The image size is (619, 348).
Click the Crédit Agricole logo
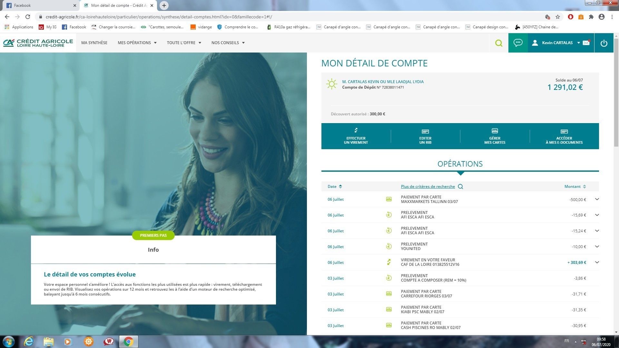tap(38, 43)
